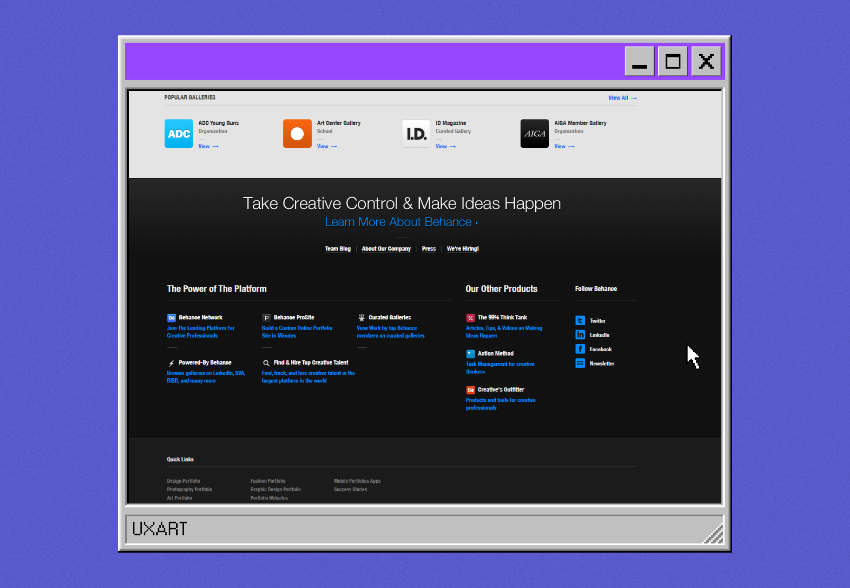Image resolution: width=850 pixels, height=588 pixels.
Task: Click View arrow under ID Magazine
Action: click(445, 146)
